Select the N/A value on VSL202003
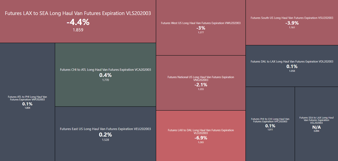This screenshot has width=338, height=161. point(316,127)
